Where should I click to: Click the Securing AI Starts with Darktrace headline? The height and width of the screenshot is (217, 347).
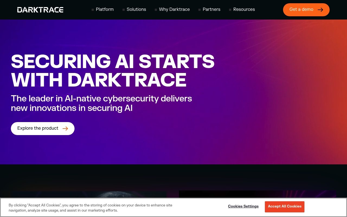click(x=113, y=71)
